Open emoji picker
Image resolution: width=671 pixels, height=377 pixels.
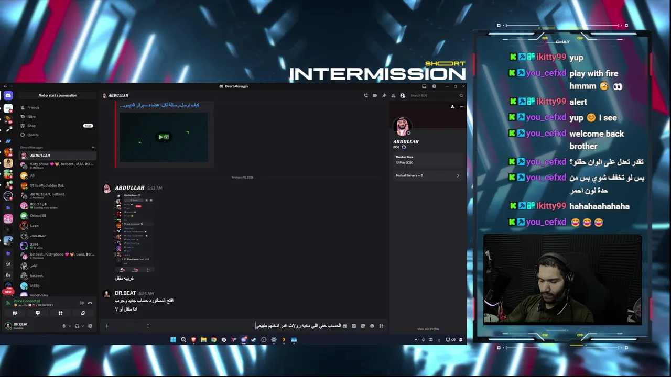[372, 326]
